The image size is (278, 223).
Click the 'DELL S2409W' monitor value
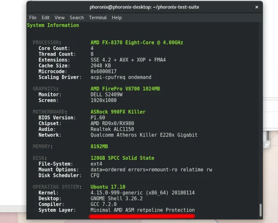(x=106, y=94)
